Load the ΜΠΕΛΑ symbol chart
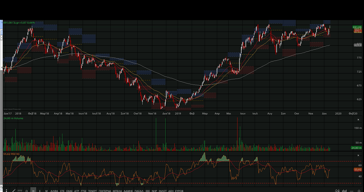The width and height of the screenshot is (364, 192). (x=117, y=191)
